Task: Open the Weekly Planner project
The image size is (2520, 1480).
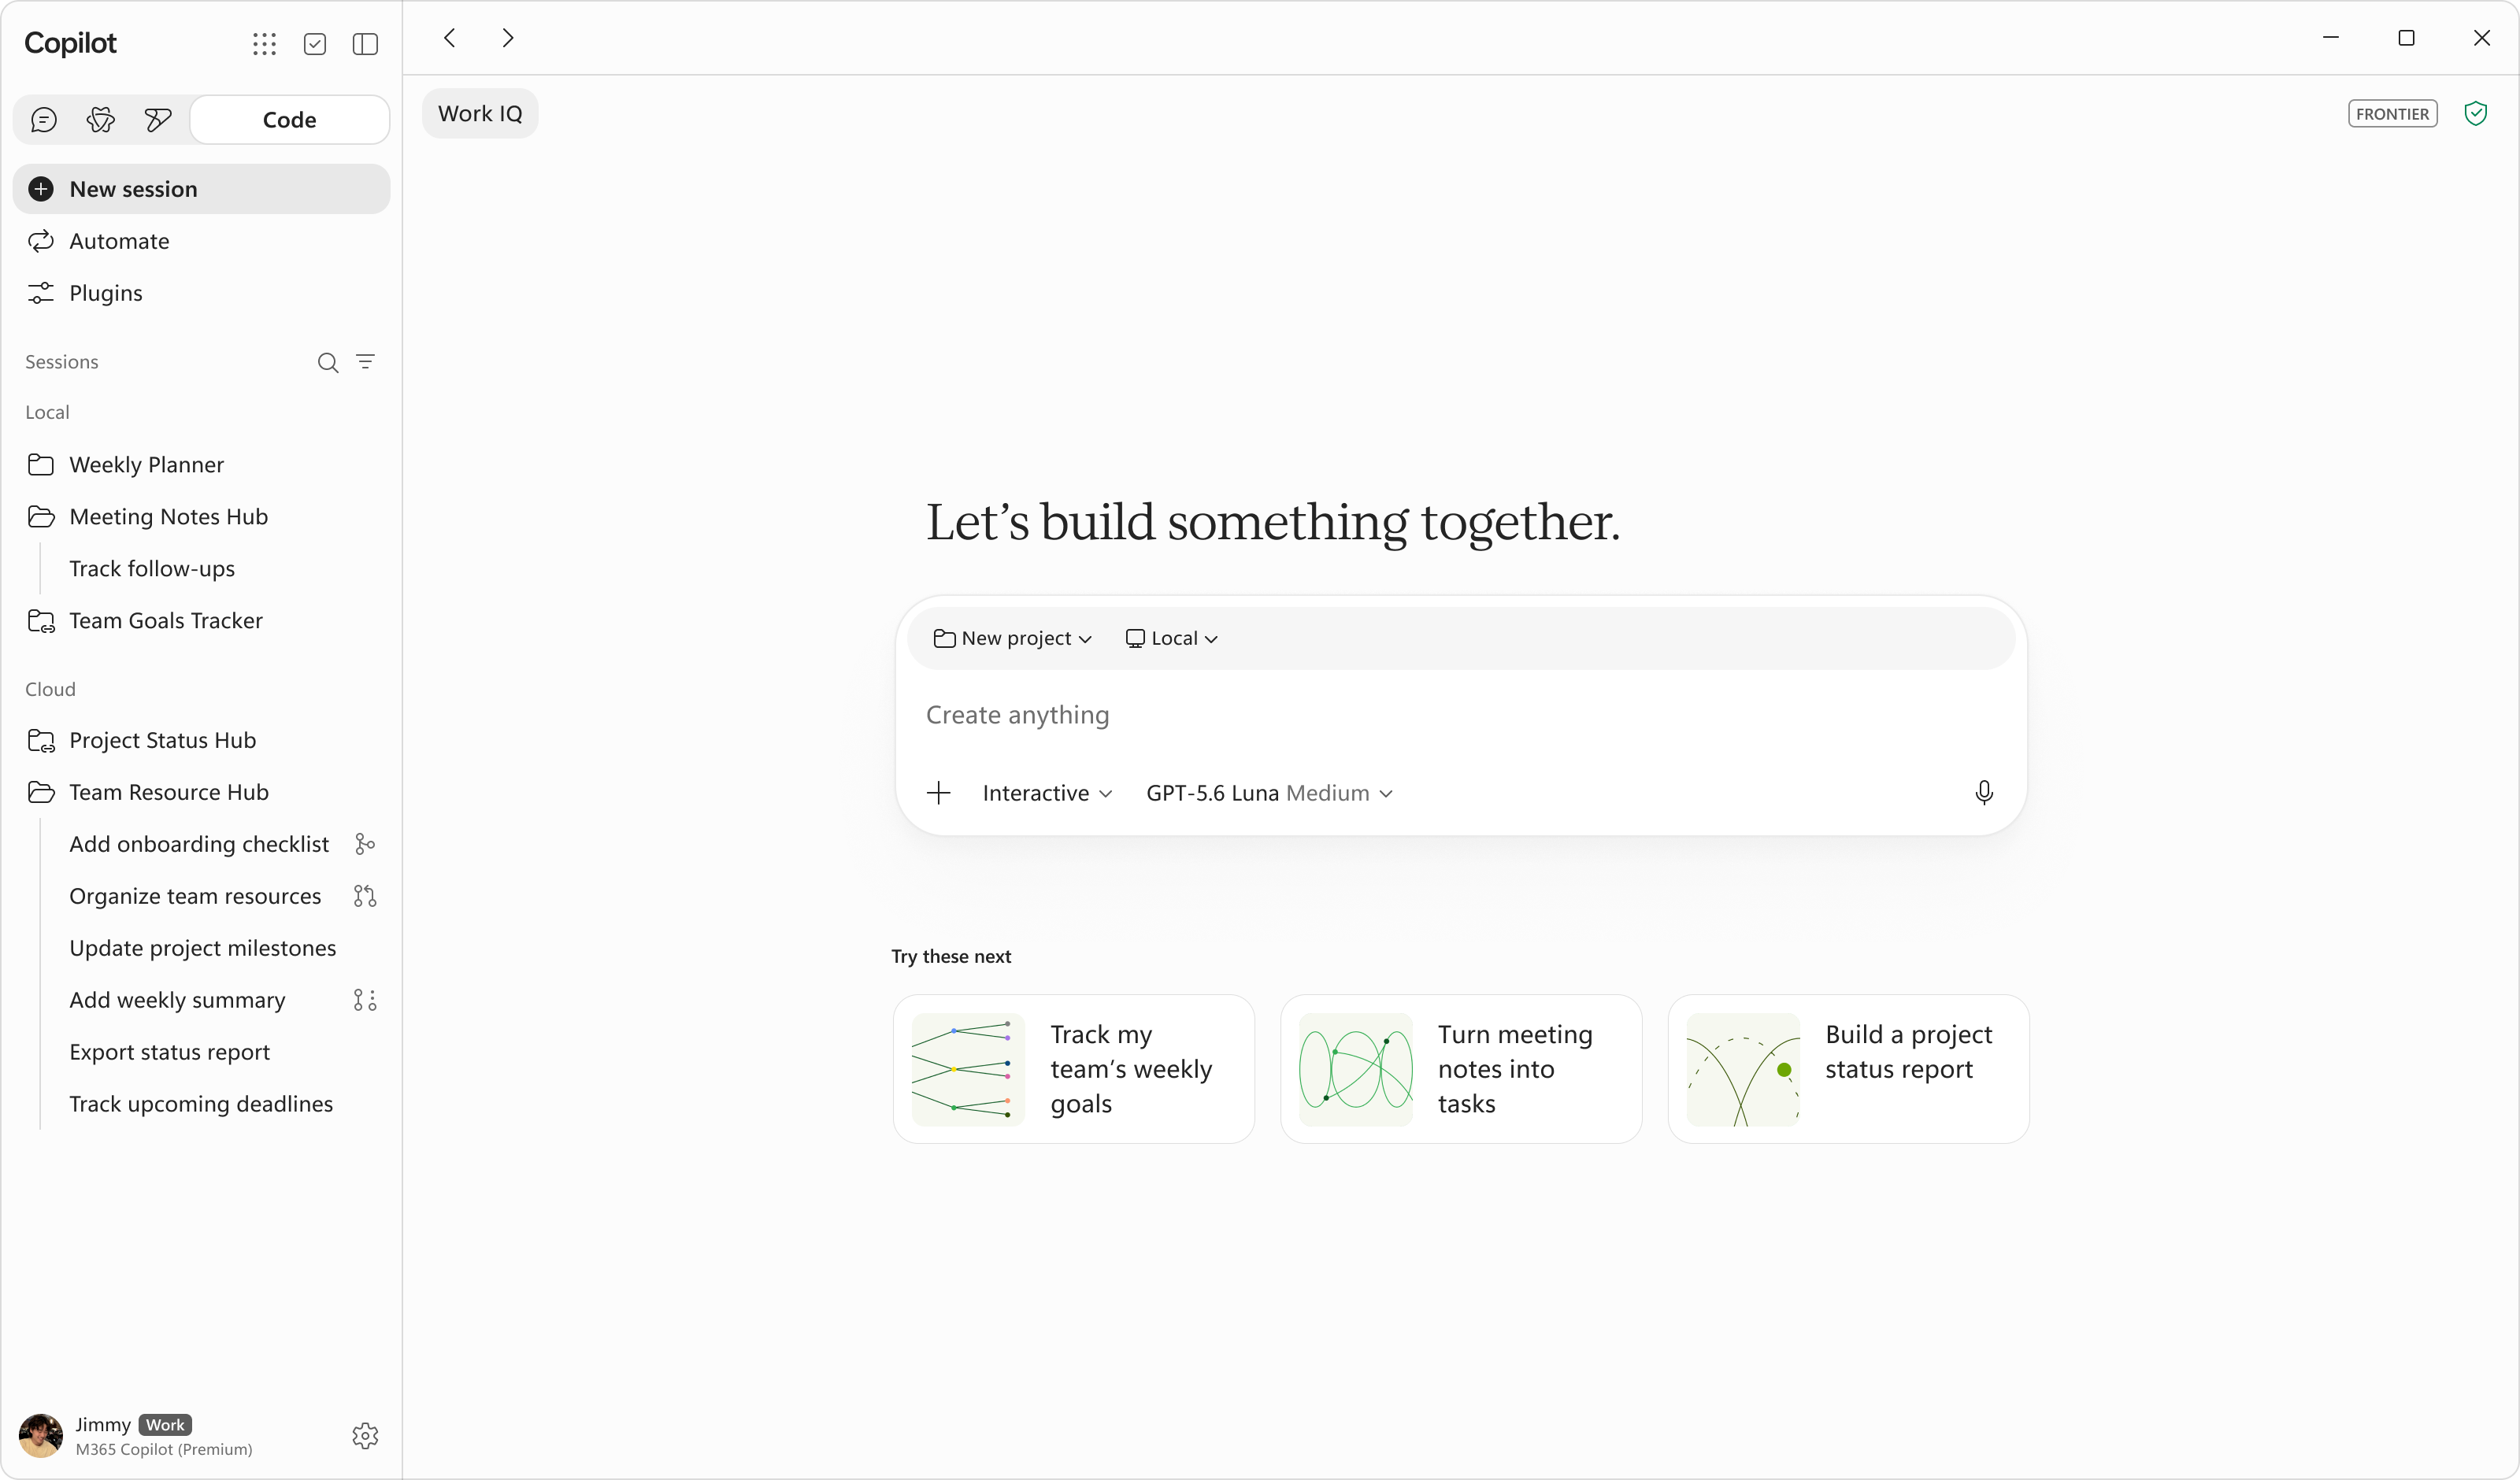Action: (x=201, y=465)
